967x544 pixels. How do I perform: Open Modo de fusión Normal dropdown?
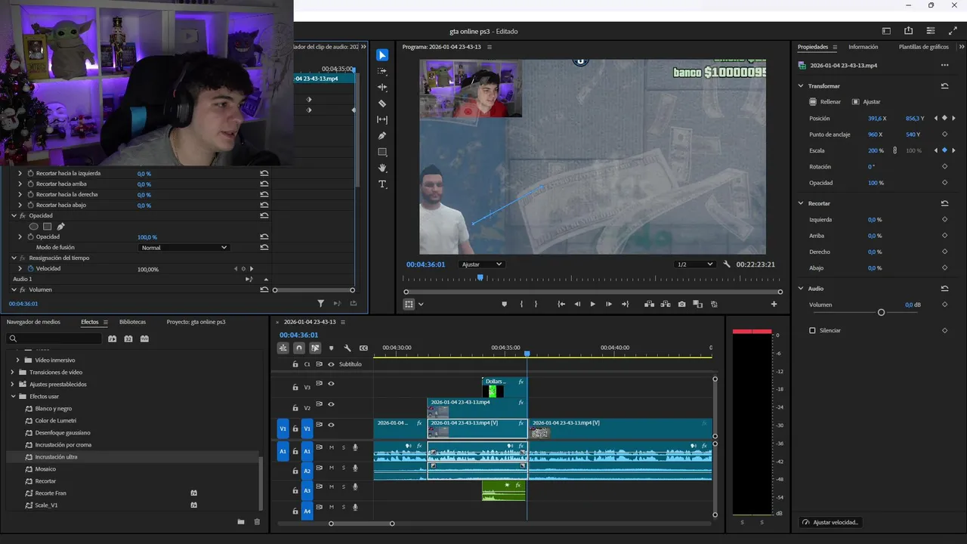[x=184, y=247]
